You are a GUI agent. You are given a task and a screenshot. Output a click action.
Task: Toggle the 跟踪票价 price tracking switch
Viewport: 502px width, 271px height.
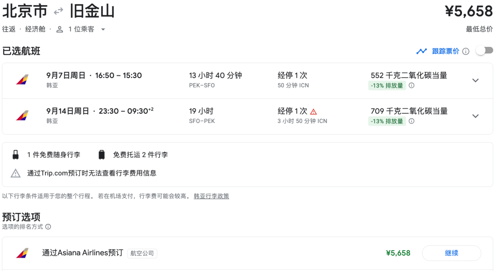pyautogui.click(x=484, y=51)
